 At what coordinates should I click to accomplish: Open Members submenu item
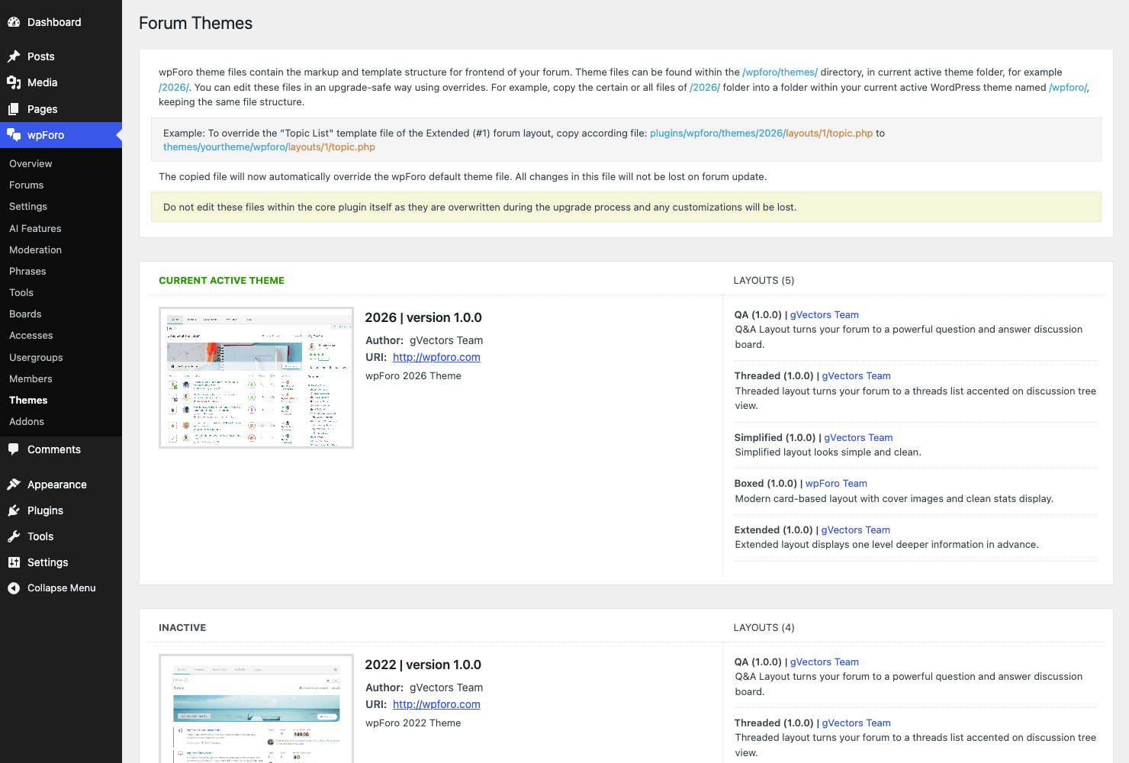[31, 378]
